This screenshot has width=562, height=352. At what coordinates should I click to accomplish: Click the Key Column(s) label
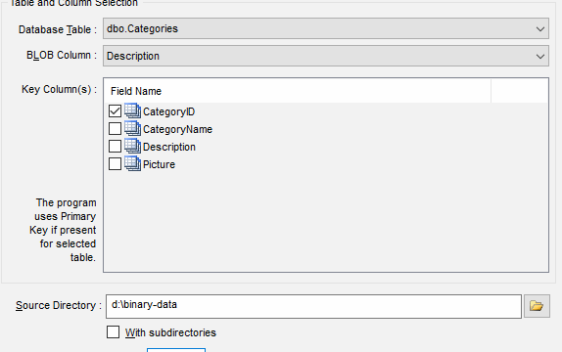point(59,89)
